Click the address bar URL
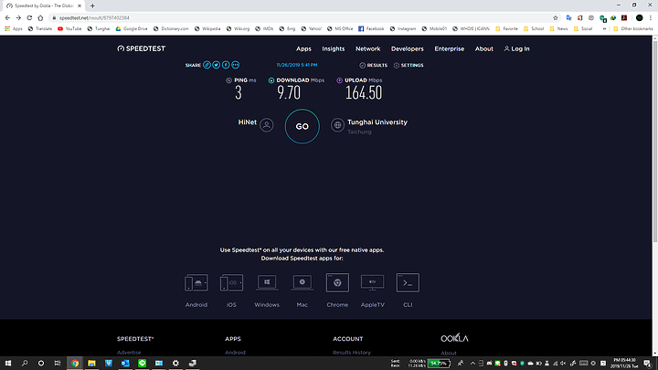 tap(94, 18)
